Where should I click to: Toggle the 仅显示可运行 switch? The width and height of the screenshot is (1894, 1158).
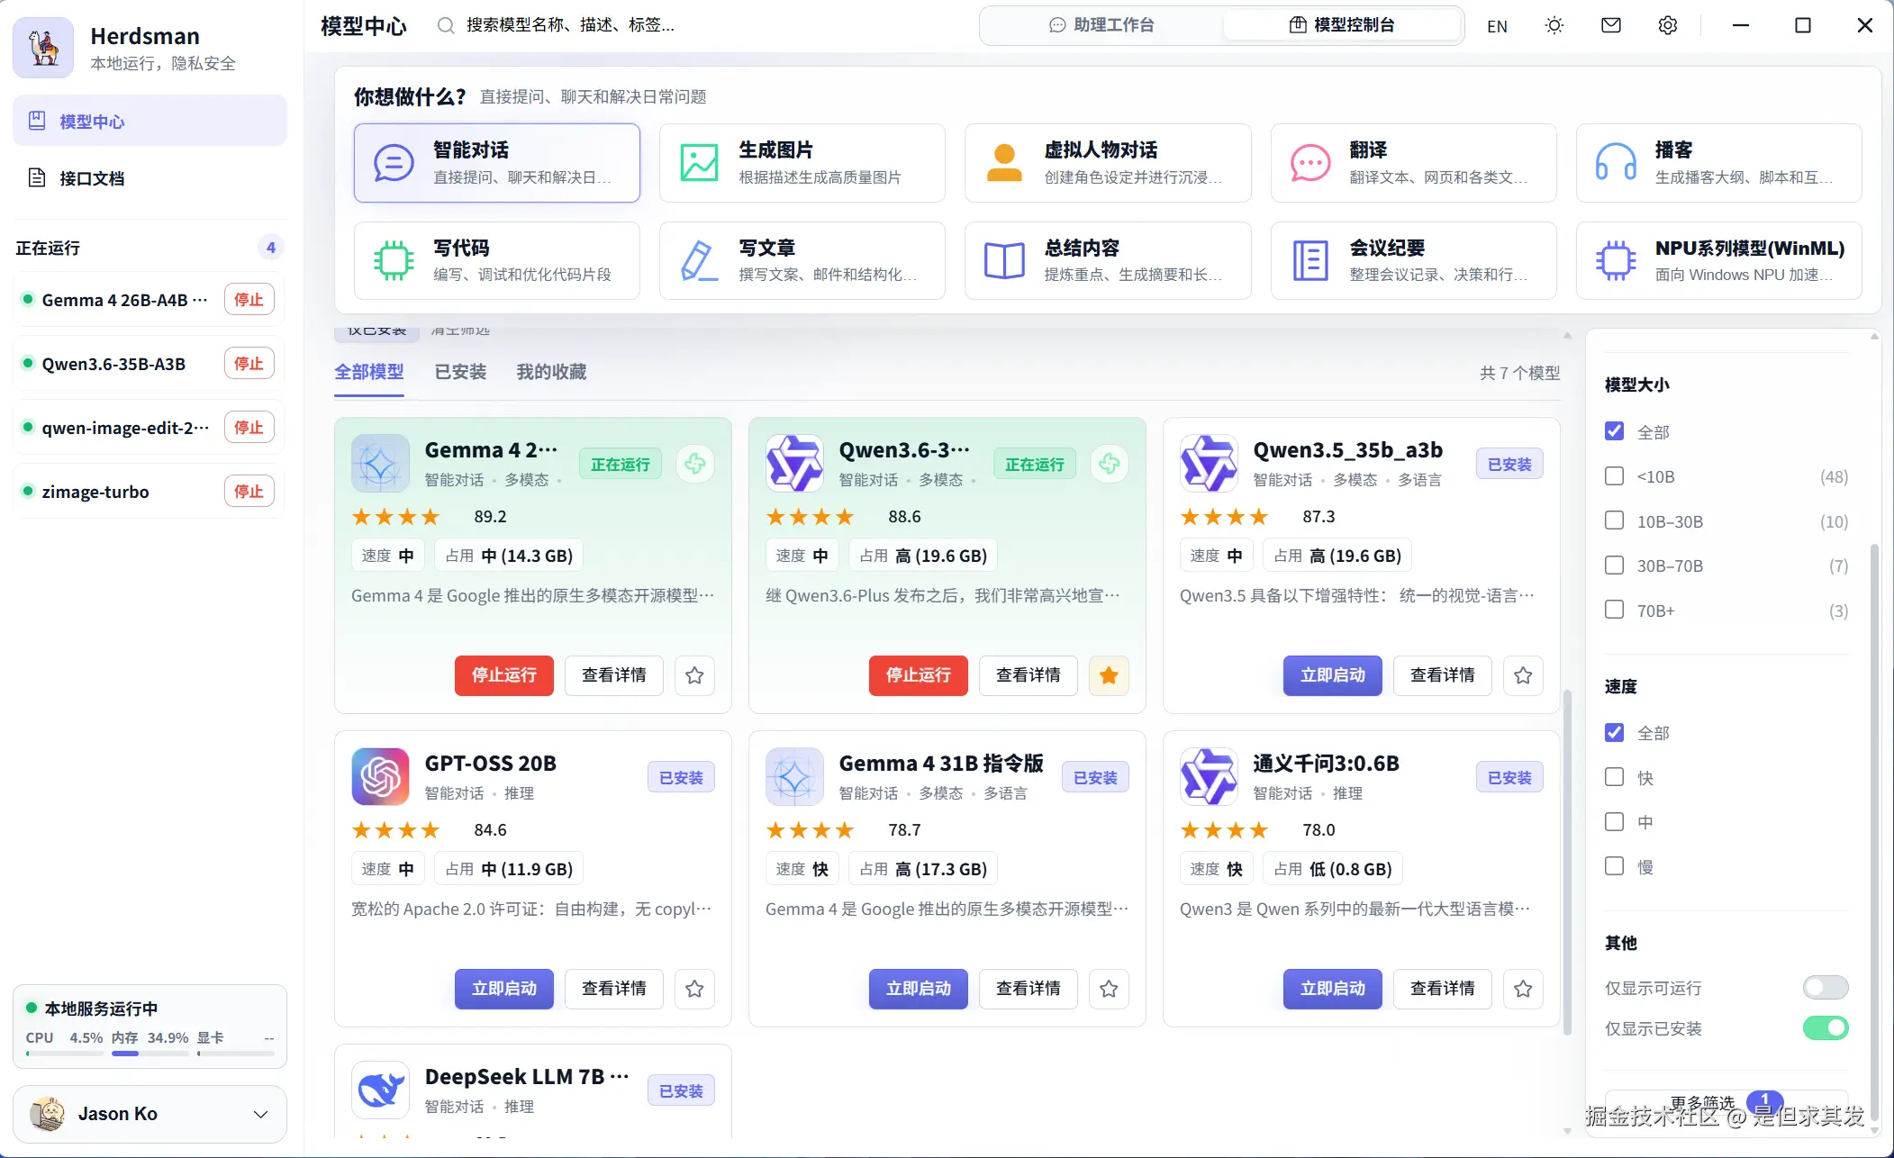(1826, 988)
